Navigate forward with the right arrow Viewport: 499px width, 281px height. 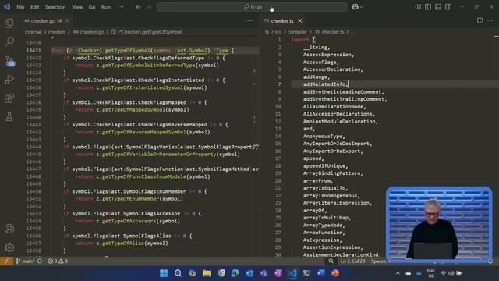(149, 7)
